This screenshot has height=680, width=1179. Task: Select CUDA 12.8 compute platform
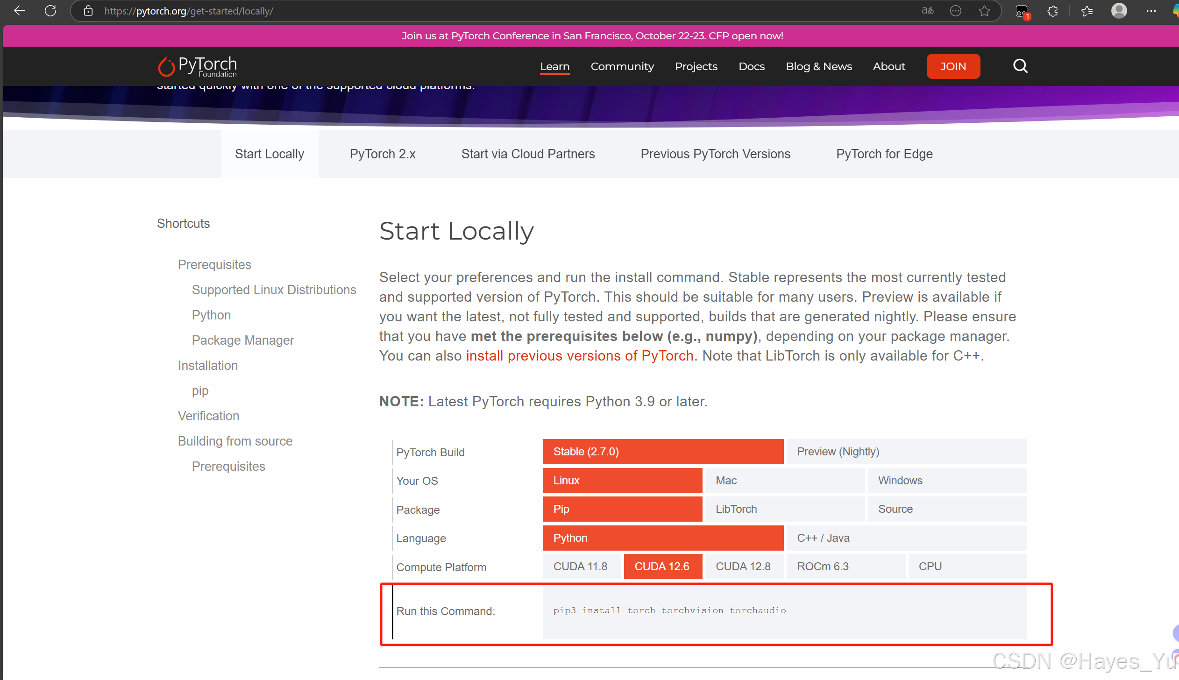pos(744,567)
